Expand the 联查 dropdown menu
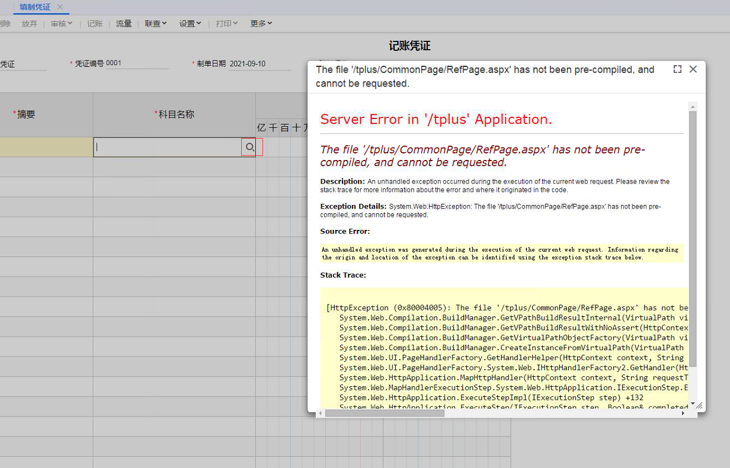This screenshot has width=730, height=468. 156,24
